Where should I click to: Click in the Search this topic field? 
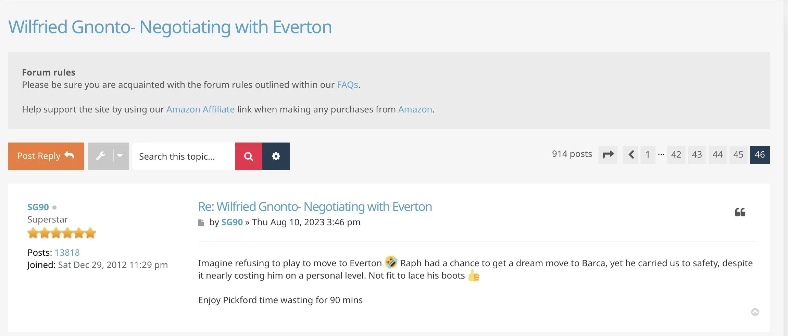pyautogui.click(x=183, y=156)
